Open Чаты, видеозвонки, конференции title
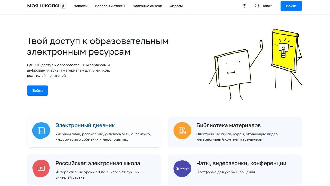 pos(241,163)
